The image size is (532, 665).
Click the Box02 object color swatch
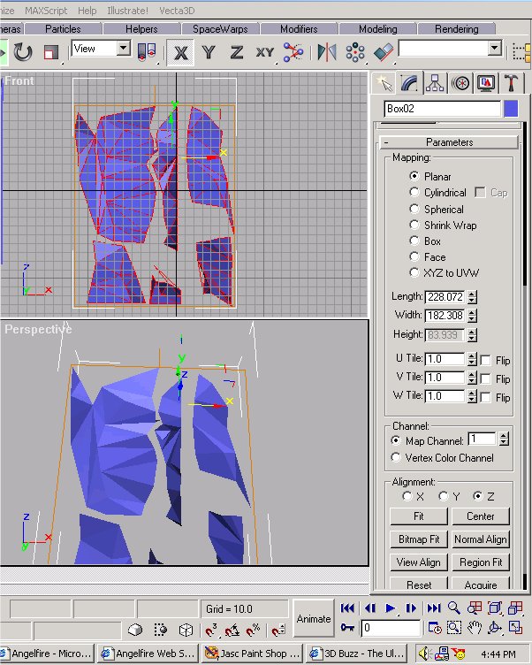(x=511, y=109)
